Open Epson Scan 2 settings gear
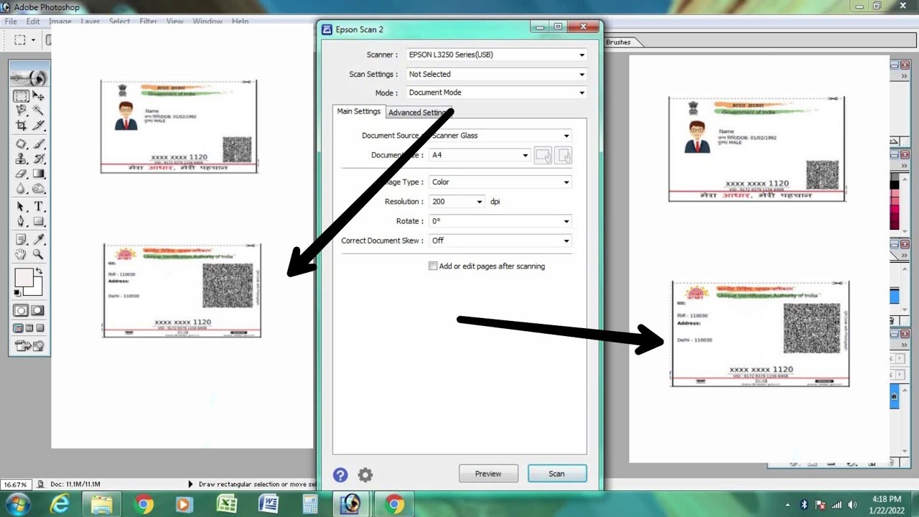 (x=365, y=475)
